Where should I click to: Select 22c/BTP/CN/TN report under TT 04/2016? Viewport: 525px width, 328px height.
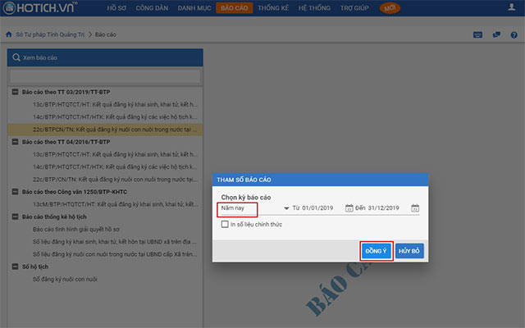[x=115, y=180]
